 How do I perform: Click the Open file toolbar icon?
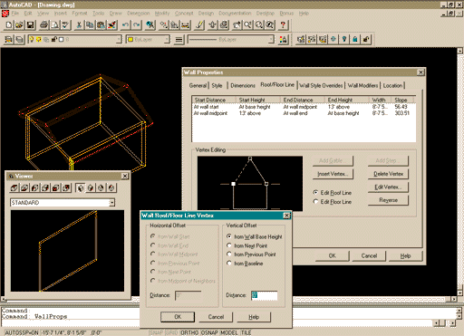pos(19,24)
